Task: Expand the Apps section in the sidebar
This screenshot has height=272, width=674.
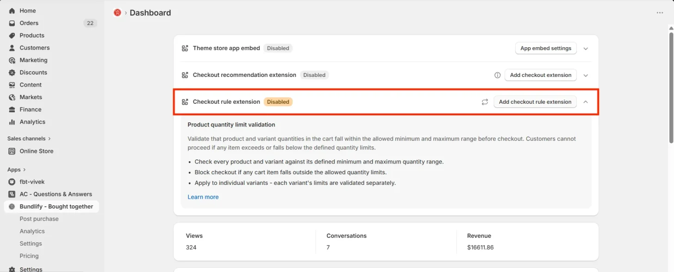Action: tap(17, 170)
